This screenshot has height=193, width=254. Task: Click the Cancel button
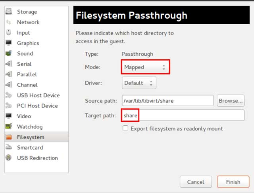tap(196, 182)
